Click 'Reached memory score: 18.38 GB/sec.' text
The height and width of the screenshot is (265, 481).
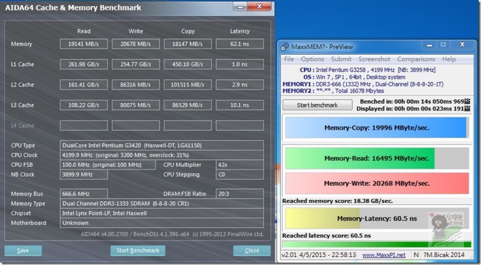pos(337,201)
